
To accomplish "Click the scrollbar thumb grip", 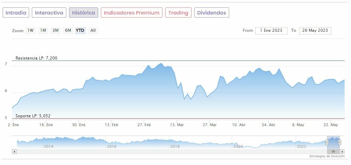I will point(333,152).
